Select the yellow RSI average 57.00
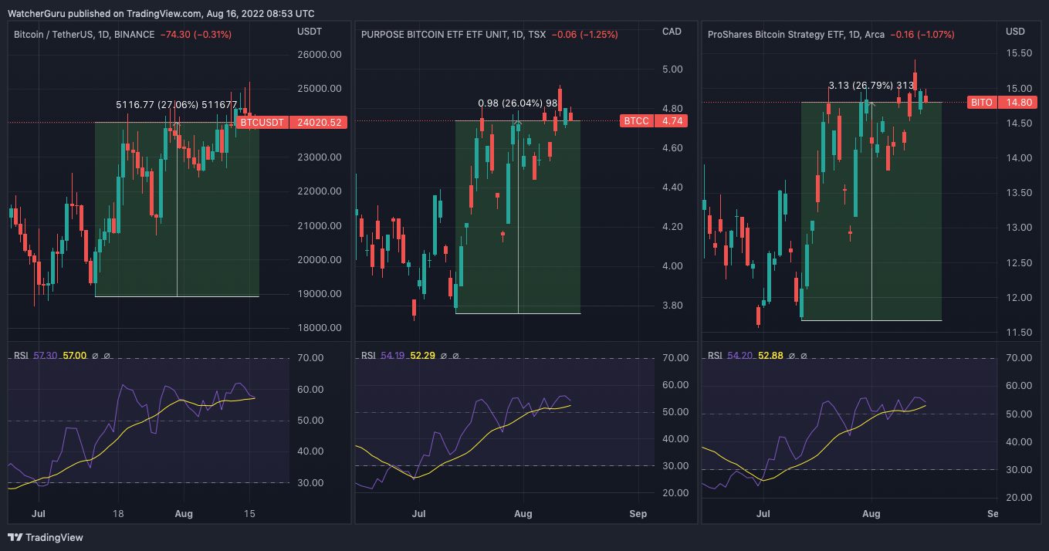This screenshot has height=551, width=1049. point(74,356)
